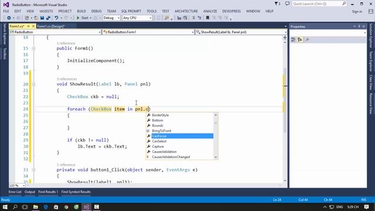The height and width of the screenshot is (211, 375).
Task: Open the Properties window position menu arrow
Action: pos(354,26)
